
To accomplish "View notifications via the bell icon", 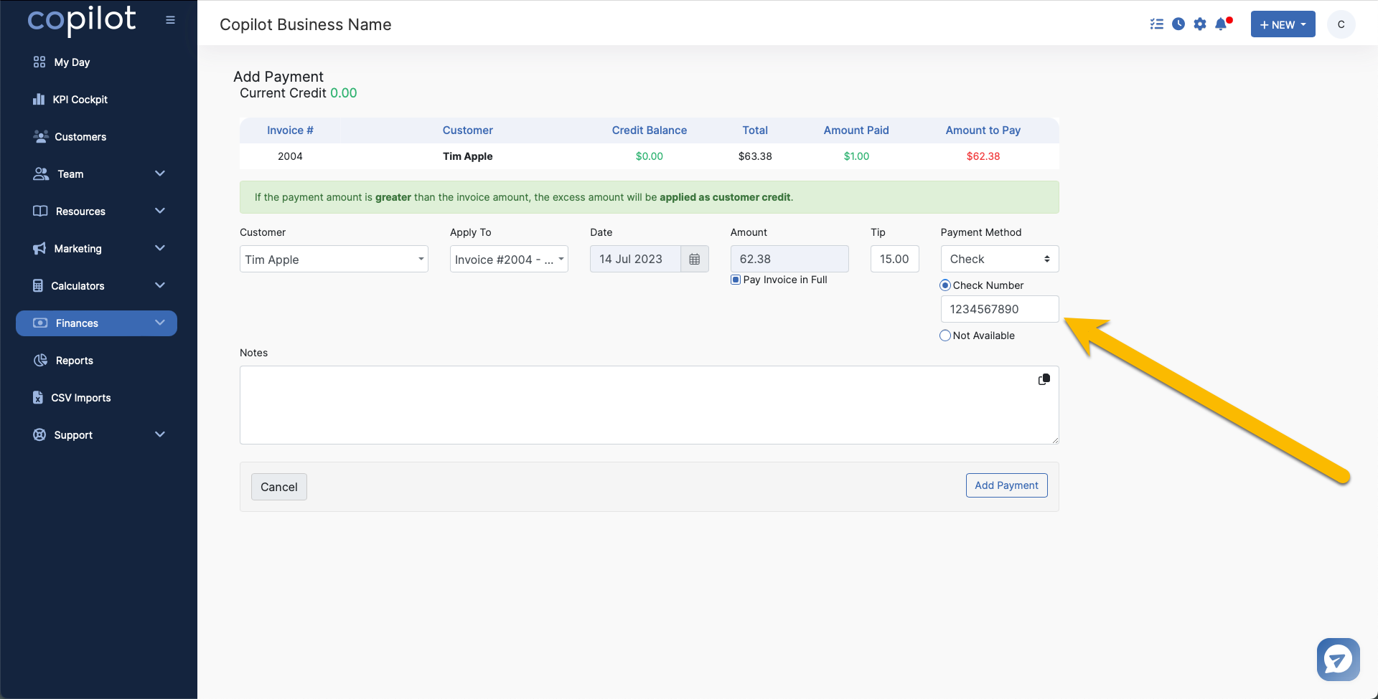I will point(1222,24).
